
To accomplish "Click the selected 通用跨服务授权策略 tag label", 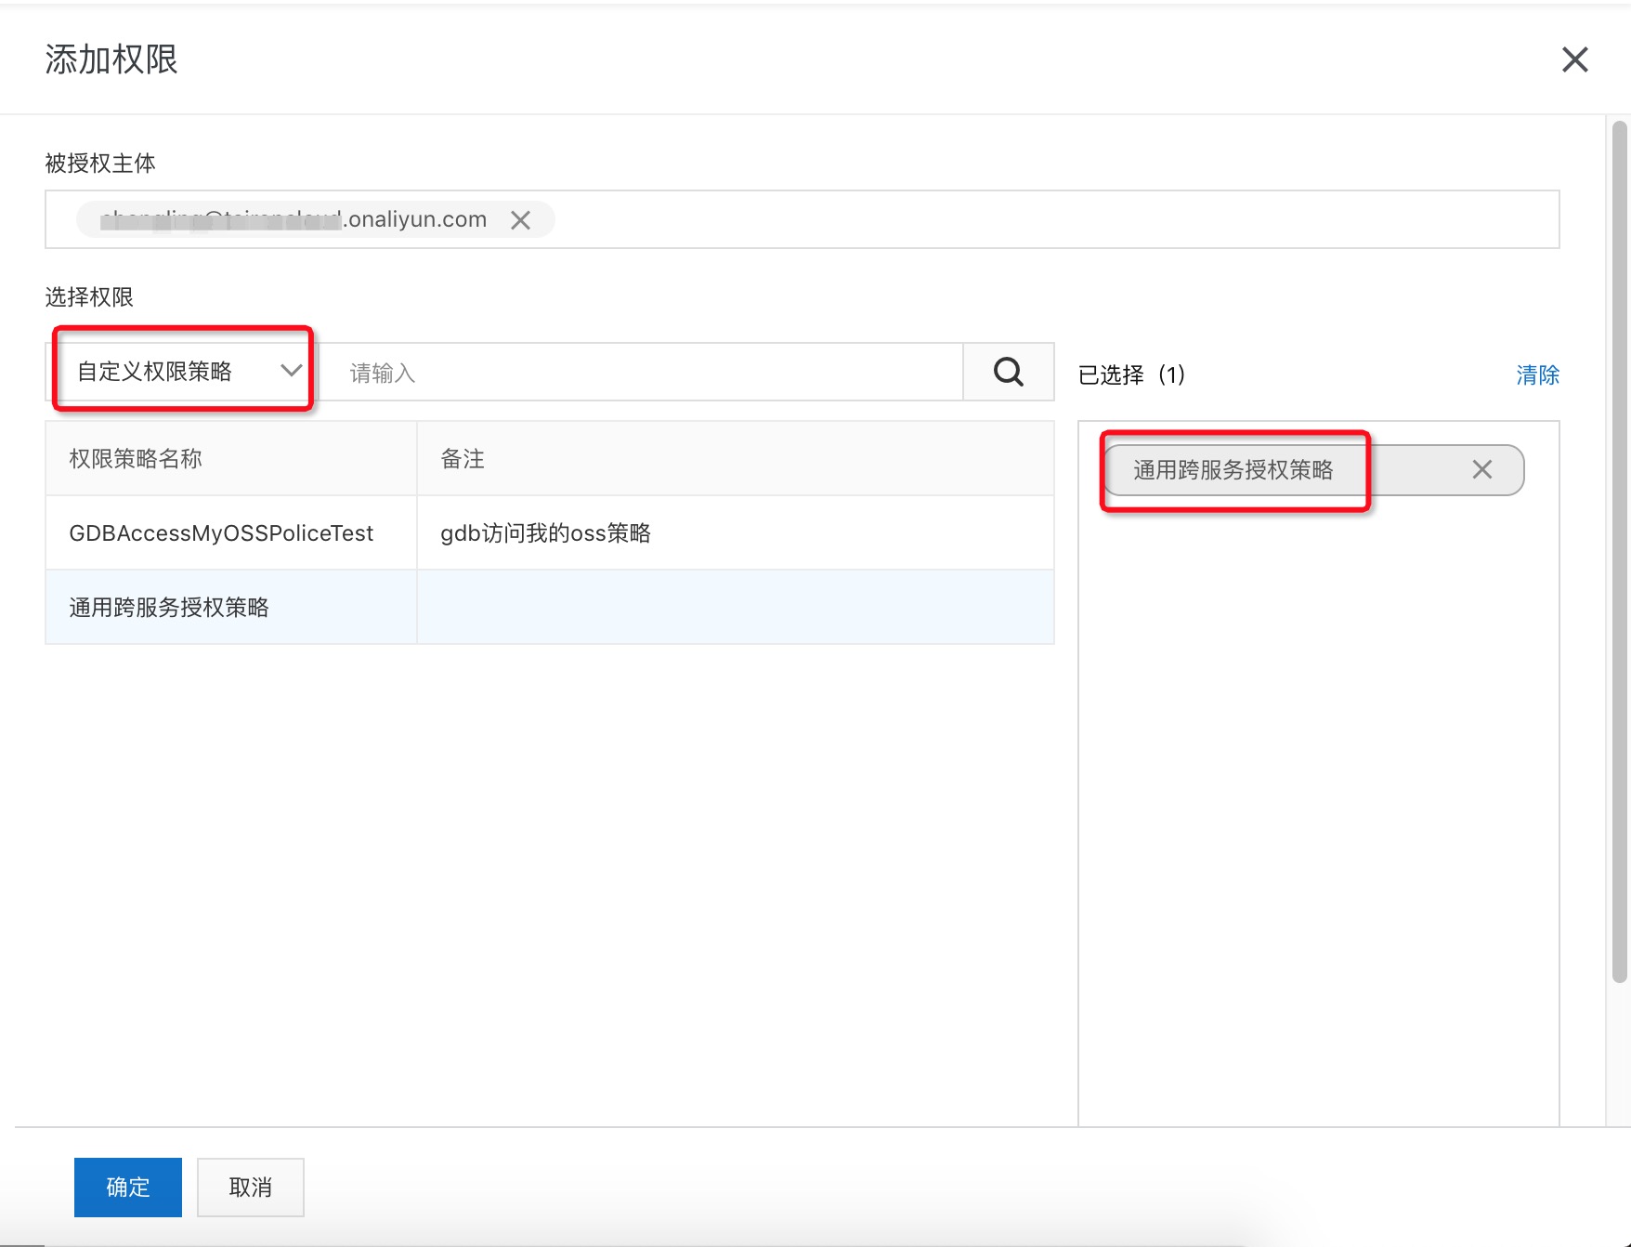I will click(x=1233, y=469).
